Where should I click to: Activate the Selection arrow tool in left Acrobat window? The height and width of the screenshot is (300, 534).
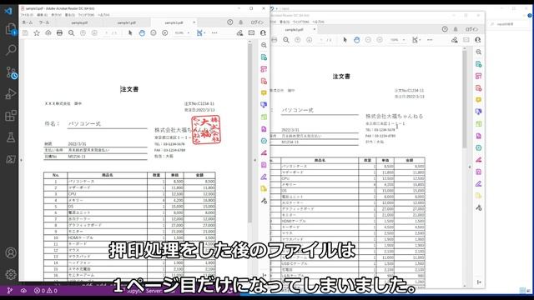coord(130,33)
